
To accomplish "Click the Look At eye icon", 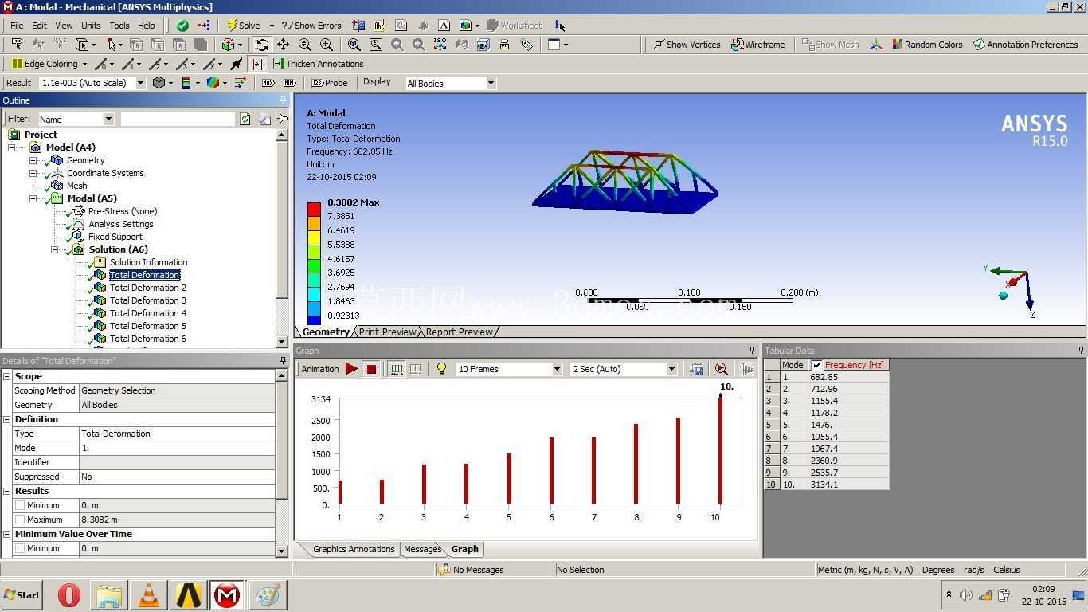I will click(x=483, y=45).
